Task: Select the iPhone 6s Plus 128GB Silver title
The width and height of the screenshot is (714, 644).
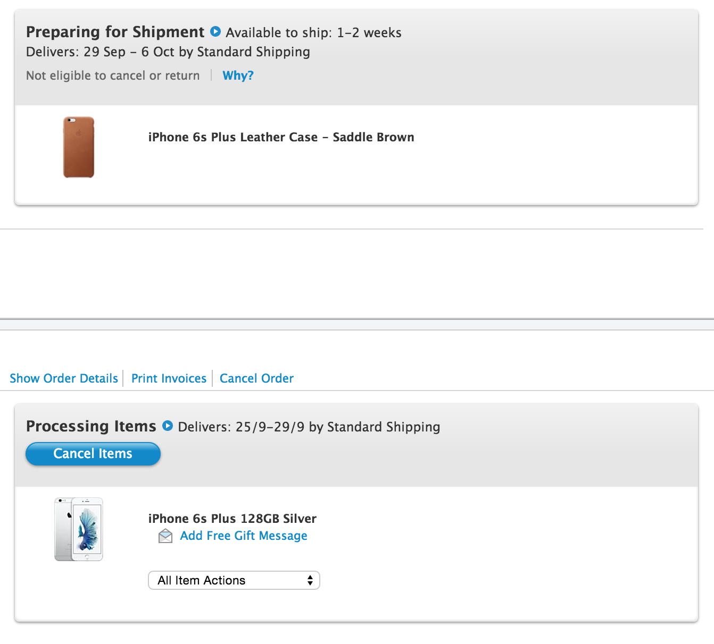Action: (x=233, y=519)
